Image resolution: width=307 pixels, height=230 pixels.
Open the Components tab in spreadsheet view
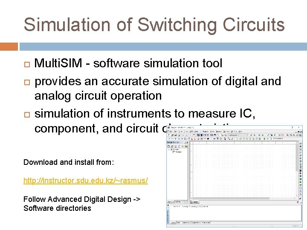tap(186, 223)
